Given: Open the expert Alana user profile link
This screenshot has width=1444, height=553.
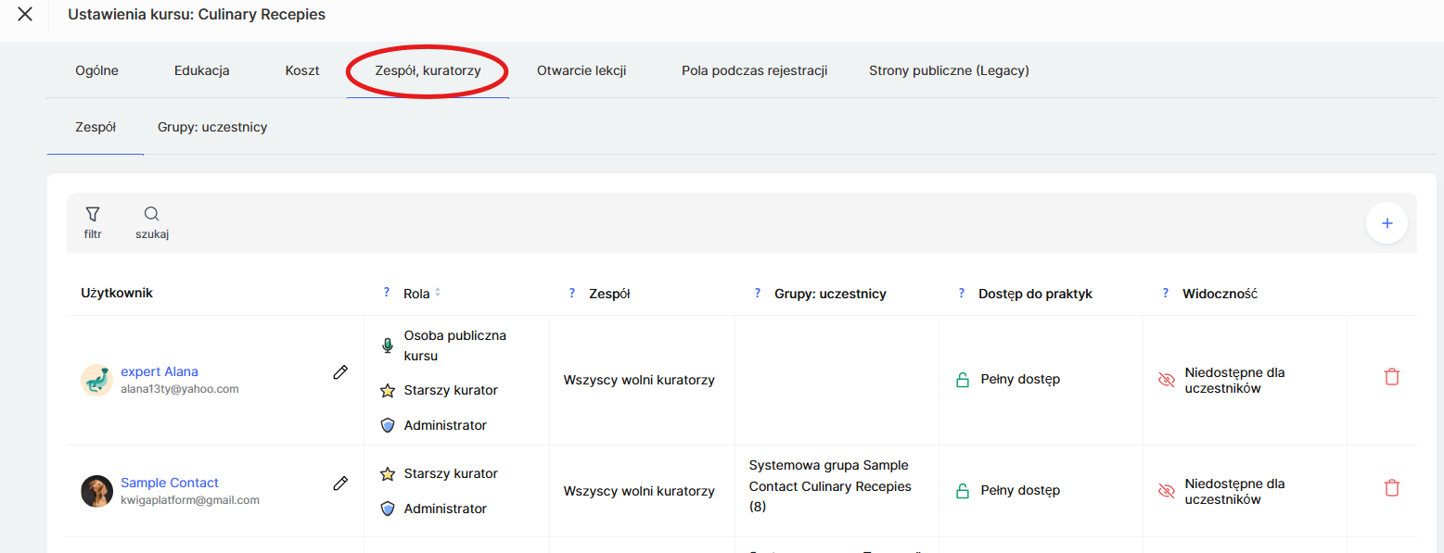Looking at the screenshot, I should 160,371.
